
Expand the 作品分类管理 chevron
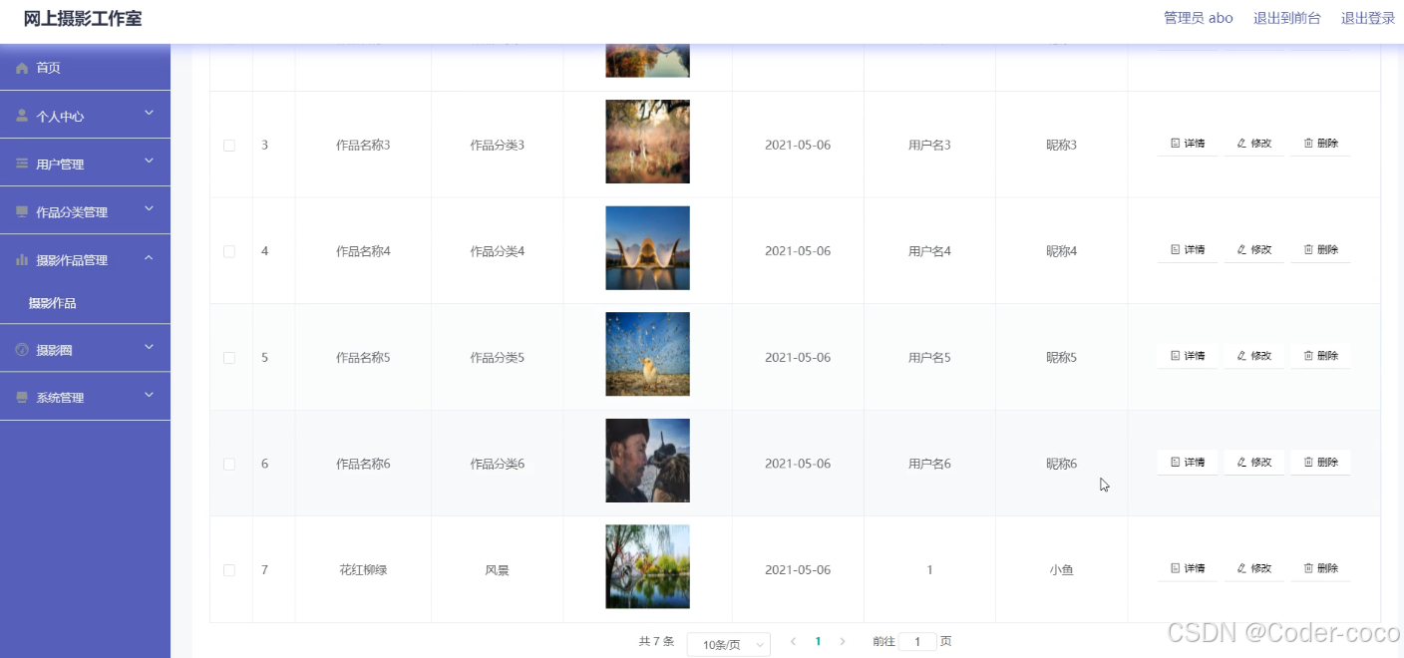pyautogui.click(x=149, y=209)
